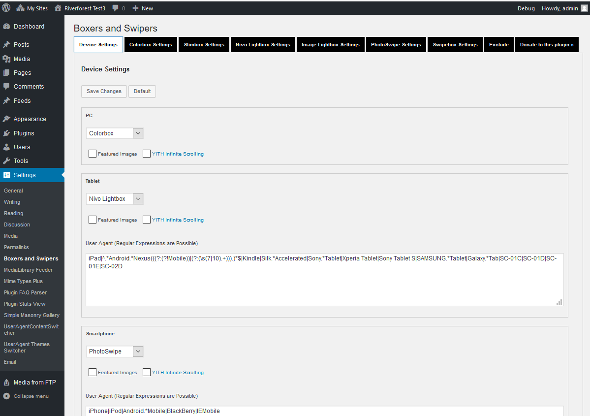Screen dimensions: 590x416
Task: Open the Nivo Lightbox Settings tab
Action: [x=263, y=44]
